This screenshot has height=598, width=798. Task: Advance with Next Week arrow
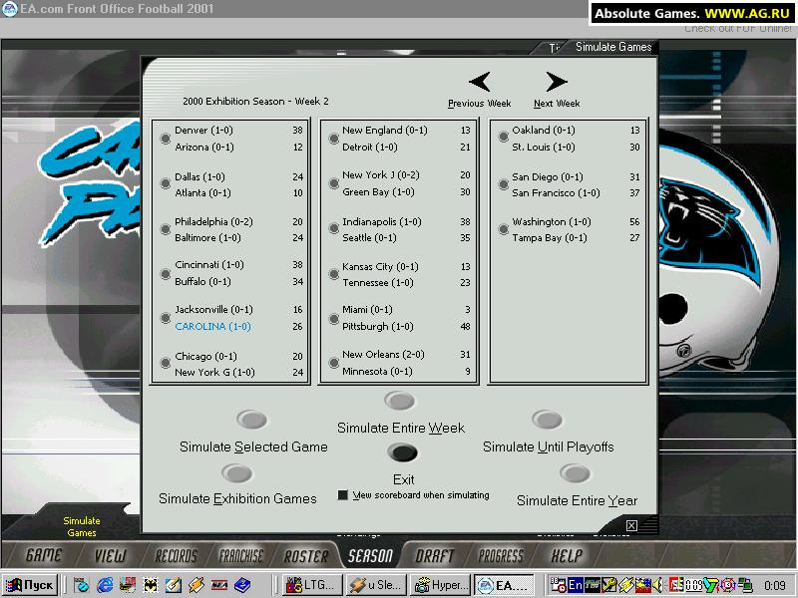[557, 82]
